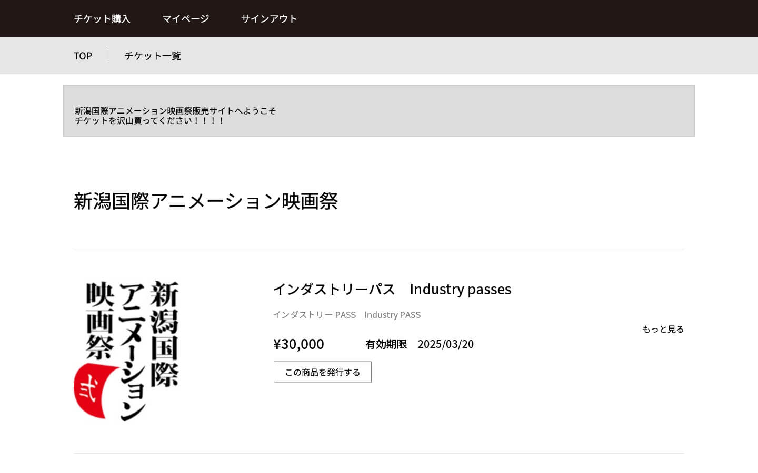The image size is (758, 473).
Task: Click サインアウト to sign out
Action: tap(268, 19)
